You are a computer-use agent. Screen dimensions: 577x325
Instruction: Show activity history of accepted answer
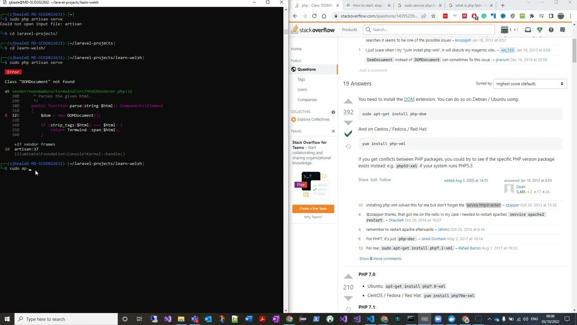348,147
